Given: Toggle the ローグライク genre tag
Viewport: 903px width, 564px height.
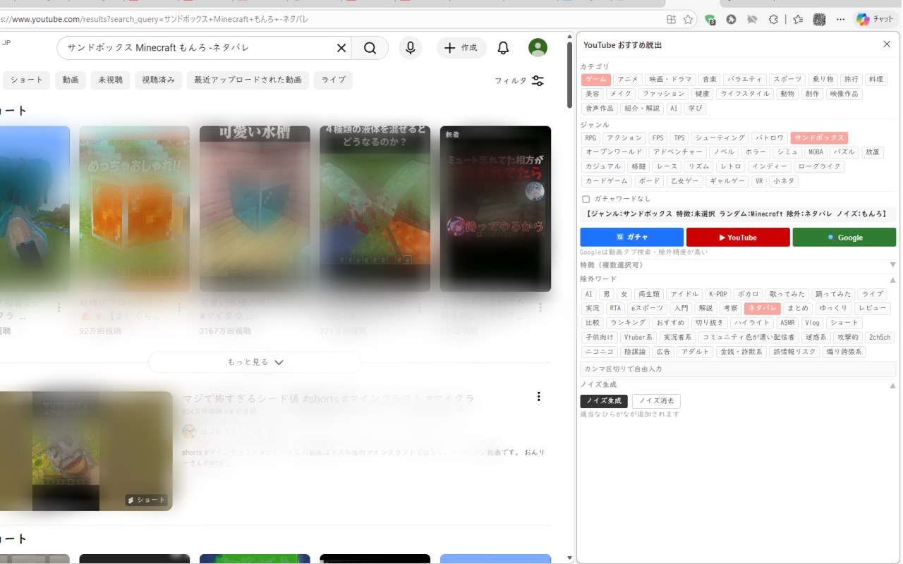Looking at the screenshot, I should click(x=819, y=167).
